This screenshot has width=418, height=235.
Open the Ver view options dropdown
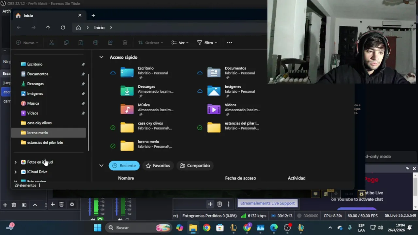click(180, 43)
